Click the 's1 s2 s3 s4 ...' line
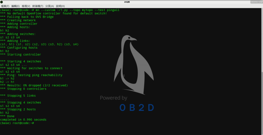The width and height of the screenshot is (263, 135). 14,65
